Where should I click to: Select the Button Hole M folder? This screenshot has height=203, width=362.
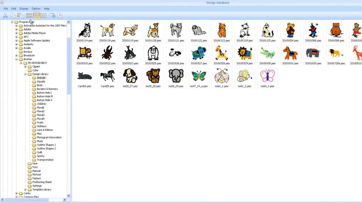(45, 96)
